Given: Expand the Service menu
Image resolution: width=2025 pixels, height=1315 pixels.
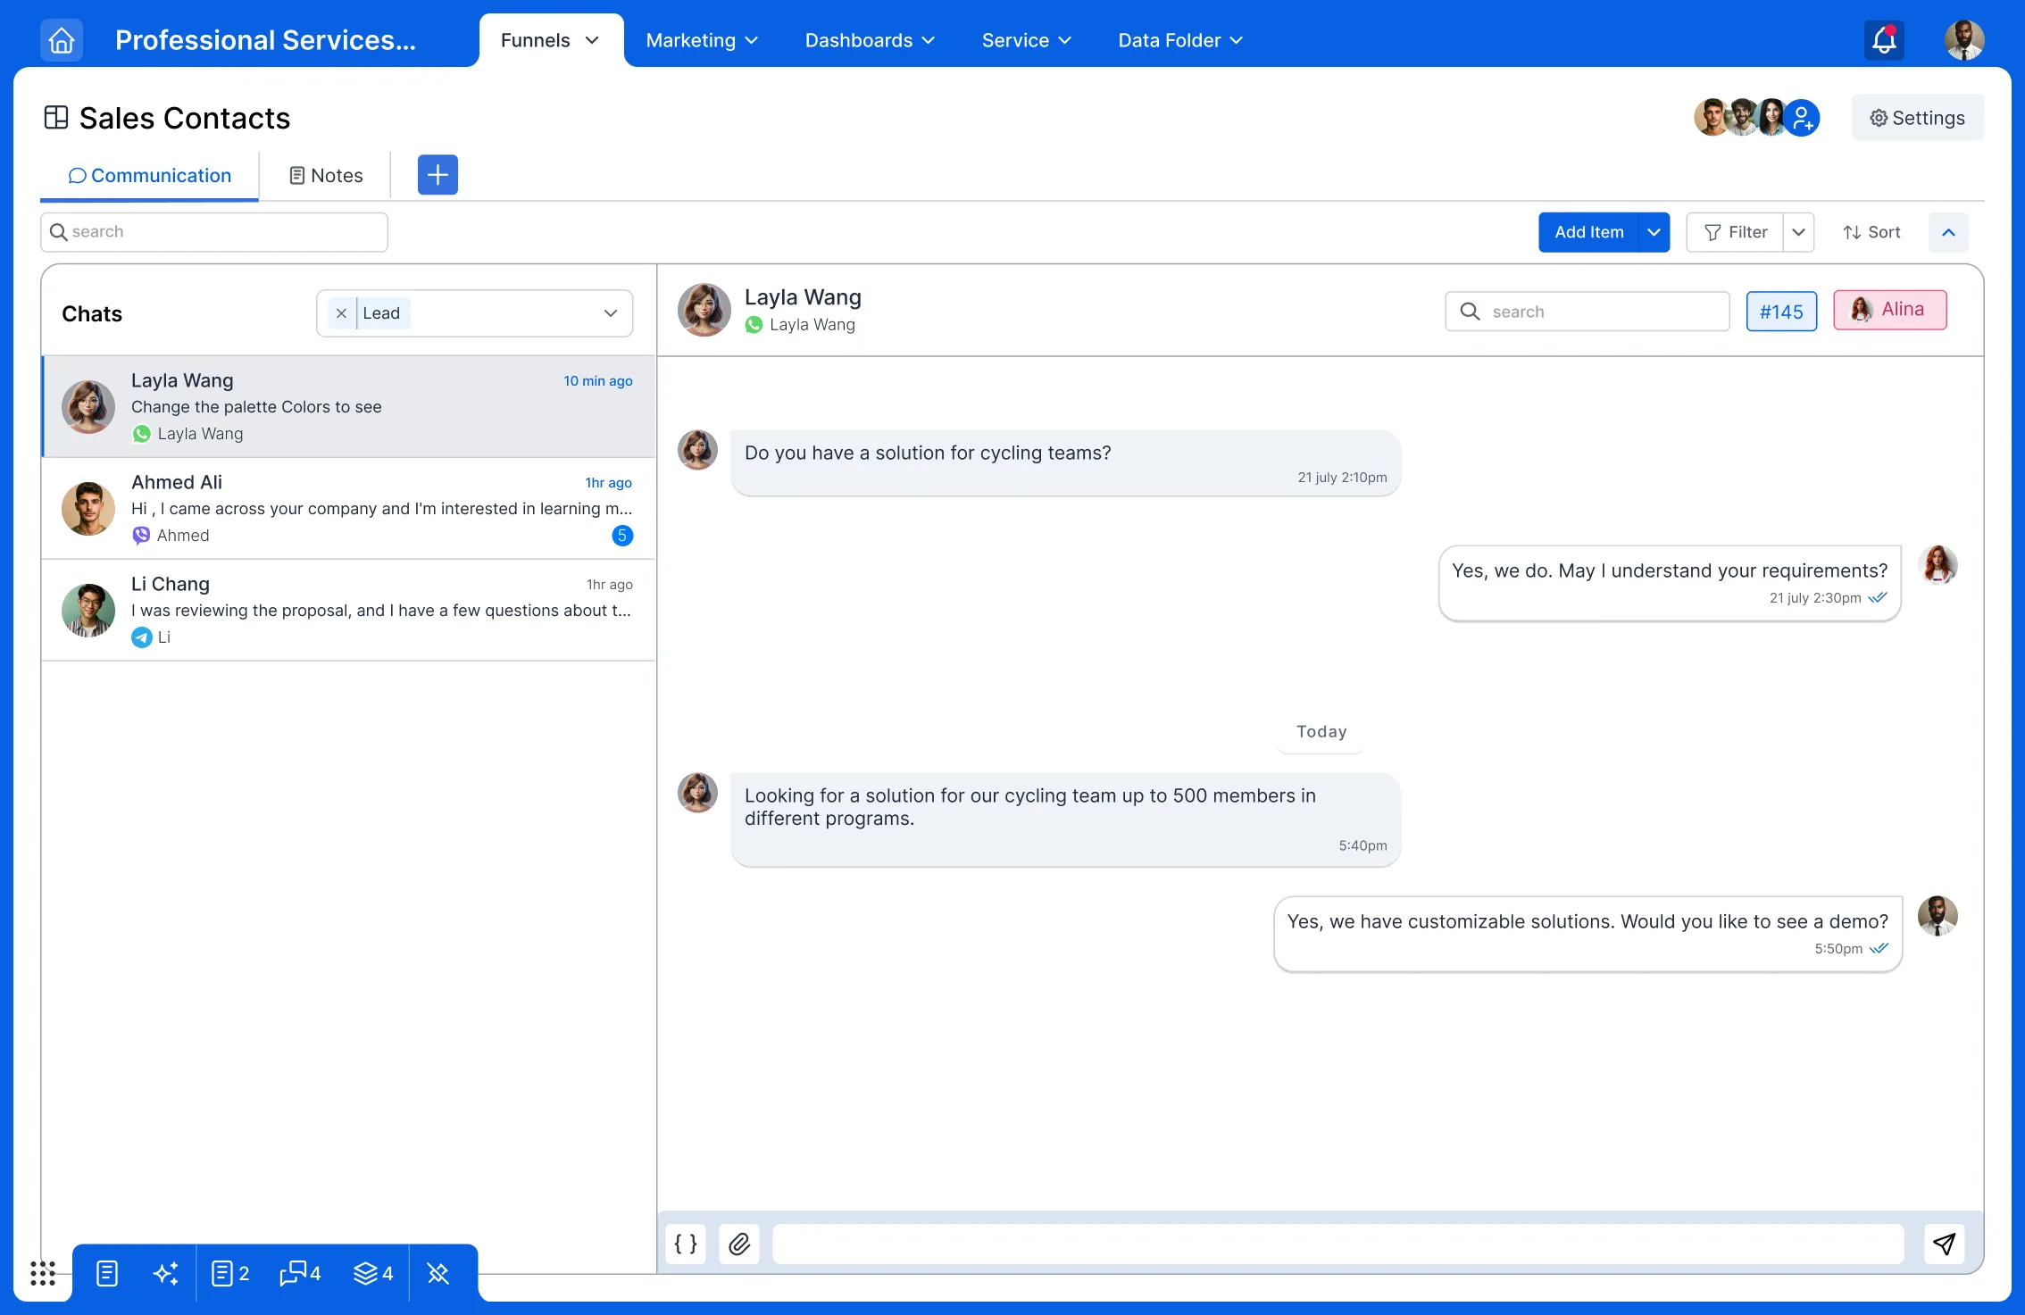Looking at the screenshot, I should (1026, 40).
